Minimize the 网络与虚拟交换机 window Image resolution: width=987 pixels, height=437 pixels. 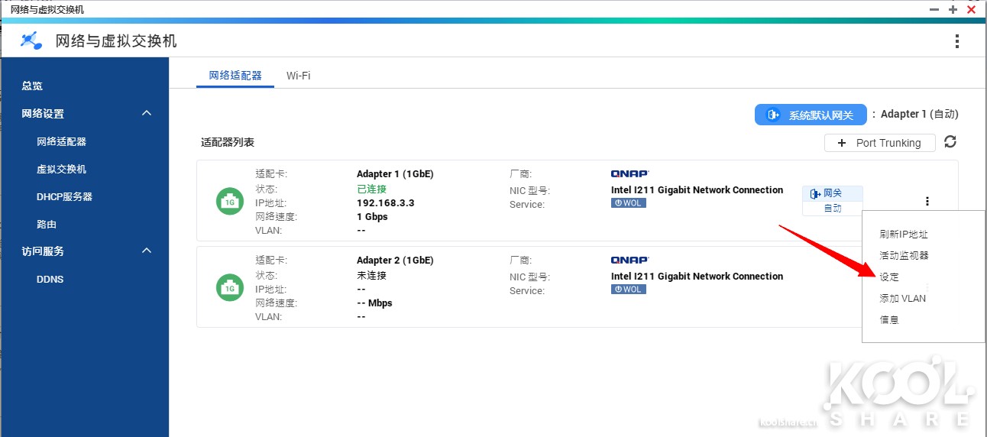934,9
